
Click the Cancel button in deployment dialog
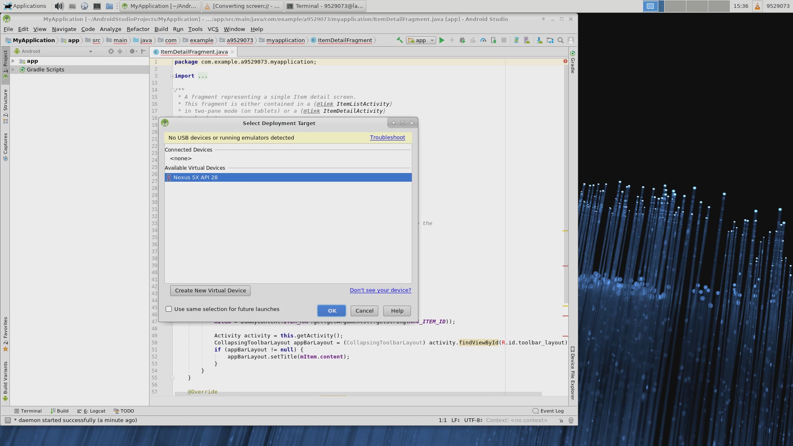tap(364, 311)
